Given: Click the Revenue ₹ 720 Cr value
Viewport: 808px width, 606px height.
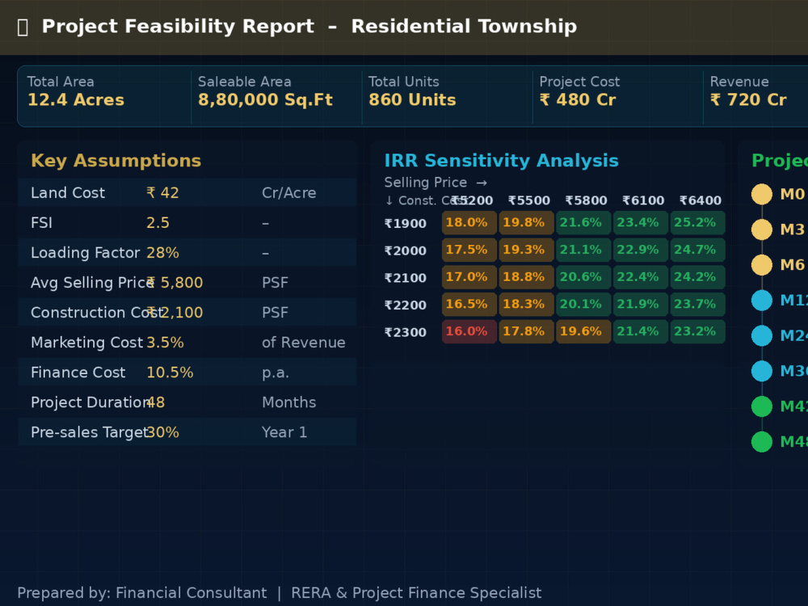Looking at the screenshot, I should pos(748,99).
